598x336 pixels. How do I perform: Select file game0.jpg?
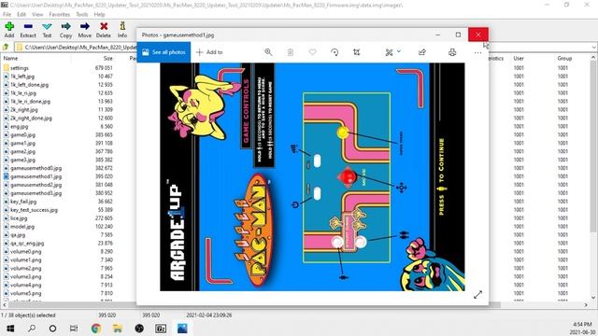[x=22, y=134]
